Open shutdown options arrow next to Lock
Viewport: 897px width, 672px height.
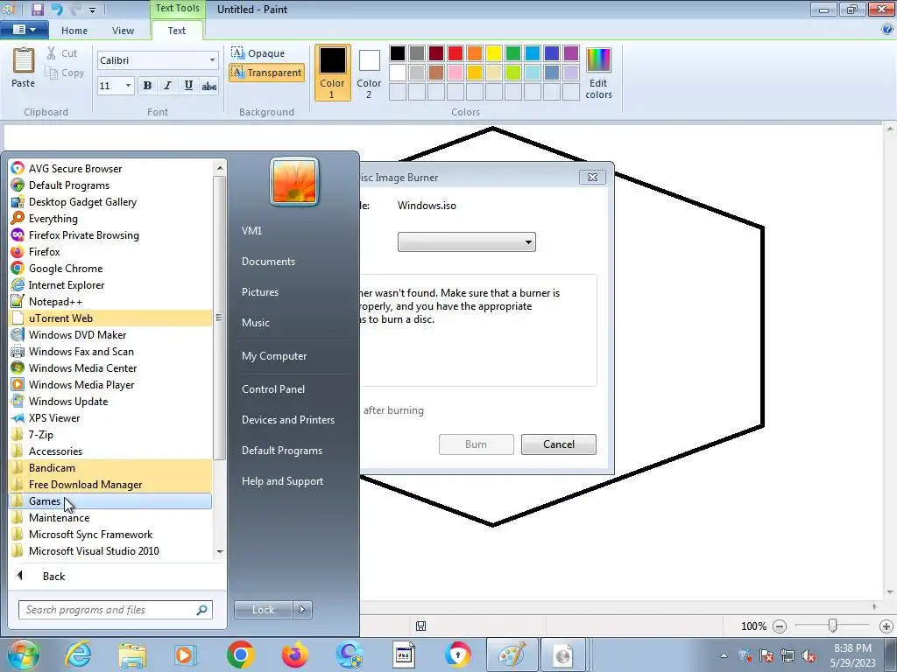[302, 610]
